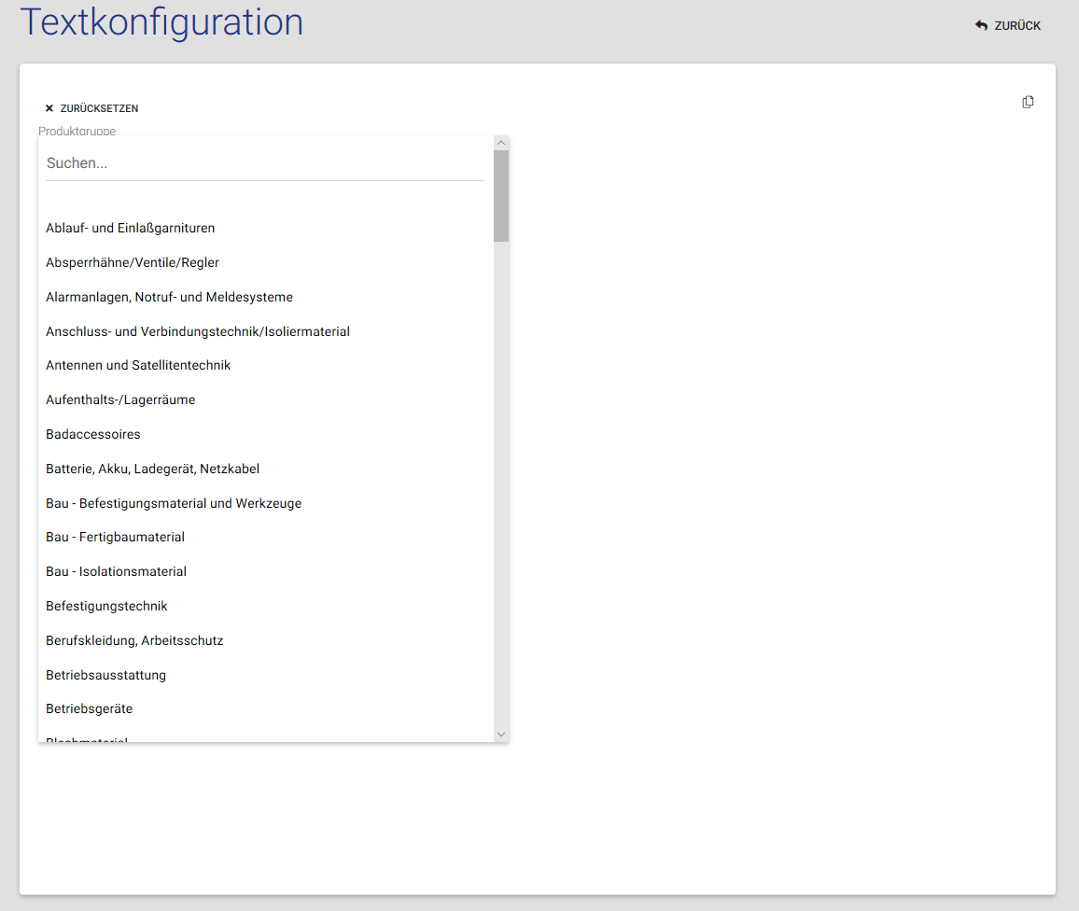Click the dropdown list scrollbar thumb
This screenshot has height=911, width=1079.
pos(501,196)
